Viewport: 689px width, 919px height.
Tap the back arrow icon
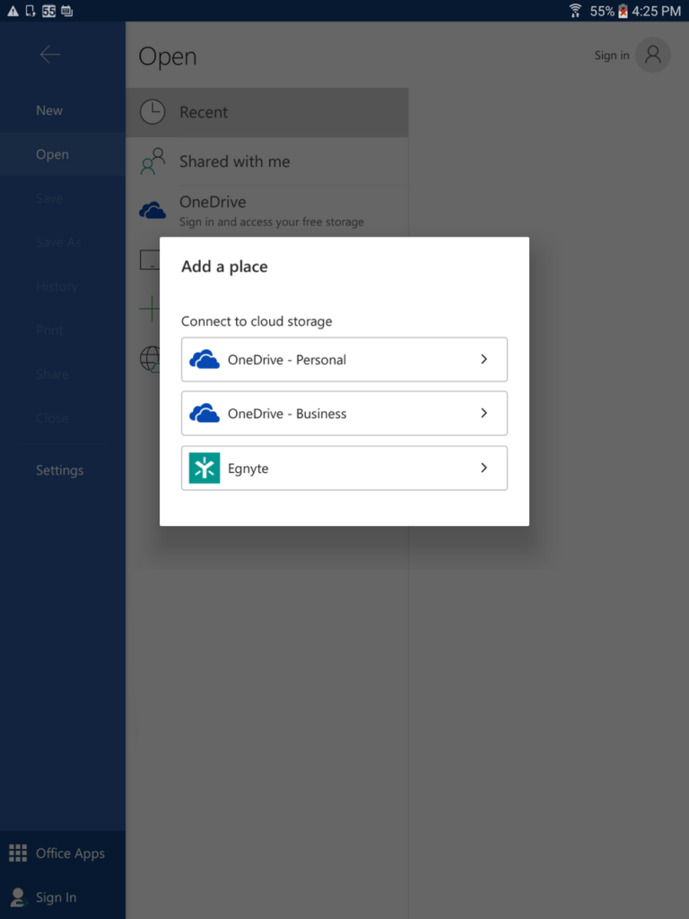pyautogui.click(x=50, y=55)
